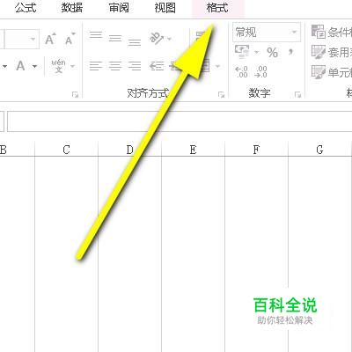Screen dimensions: 352x352
Task: Open conditional formatting (条件) menu
Action: (x=332, y=32)
